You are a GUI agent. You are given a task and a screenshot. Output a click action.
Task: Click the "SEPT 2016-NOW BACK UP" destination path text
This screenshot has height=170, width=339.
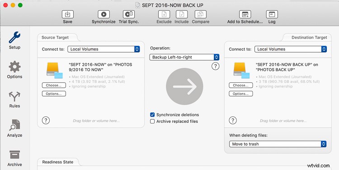287,67
